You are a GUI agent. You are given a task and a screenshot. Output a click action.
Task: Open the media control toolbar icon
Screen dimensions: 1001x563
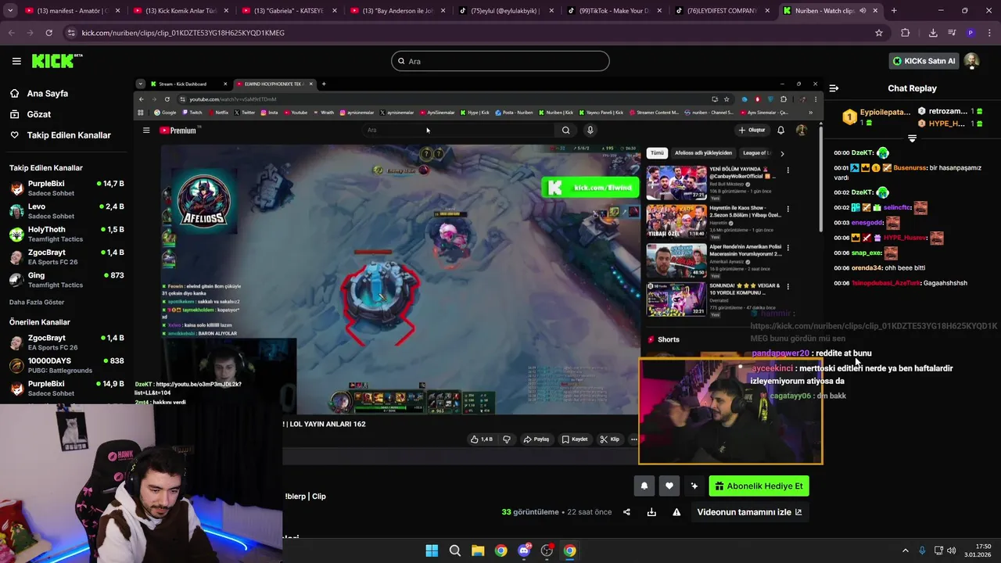point(952,33)
